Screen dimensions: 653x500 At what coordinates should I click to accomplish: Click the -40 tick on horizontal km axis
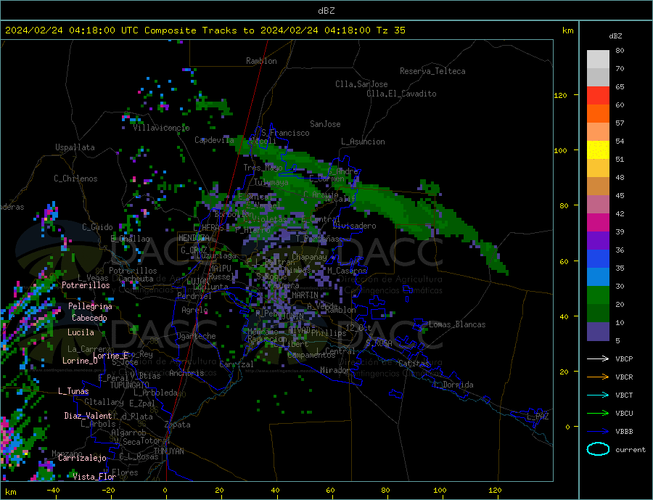pyautogui.click(x=53, y=491)
